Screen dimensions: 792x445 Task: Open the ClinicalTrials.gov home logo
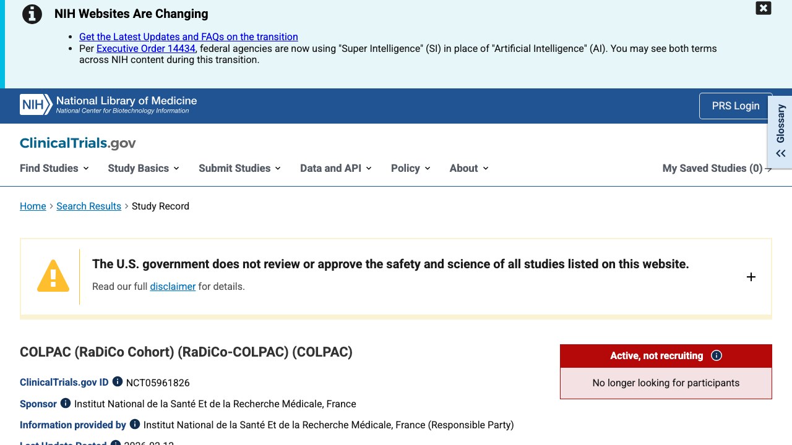[78, 143]
